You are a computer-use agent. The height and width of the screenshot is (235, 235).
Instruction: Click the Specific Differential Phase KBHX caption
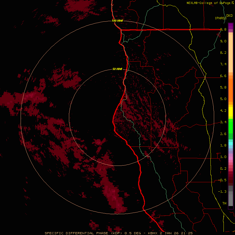[x=119, y=233]
